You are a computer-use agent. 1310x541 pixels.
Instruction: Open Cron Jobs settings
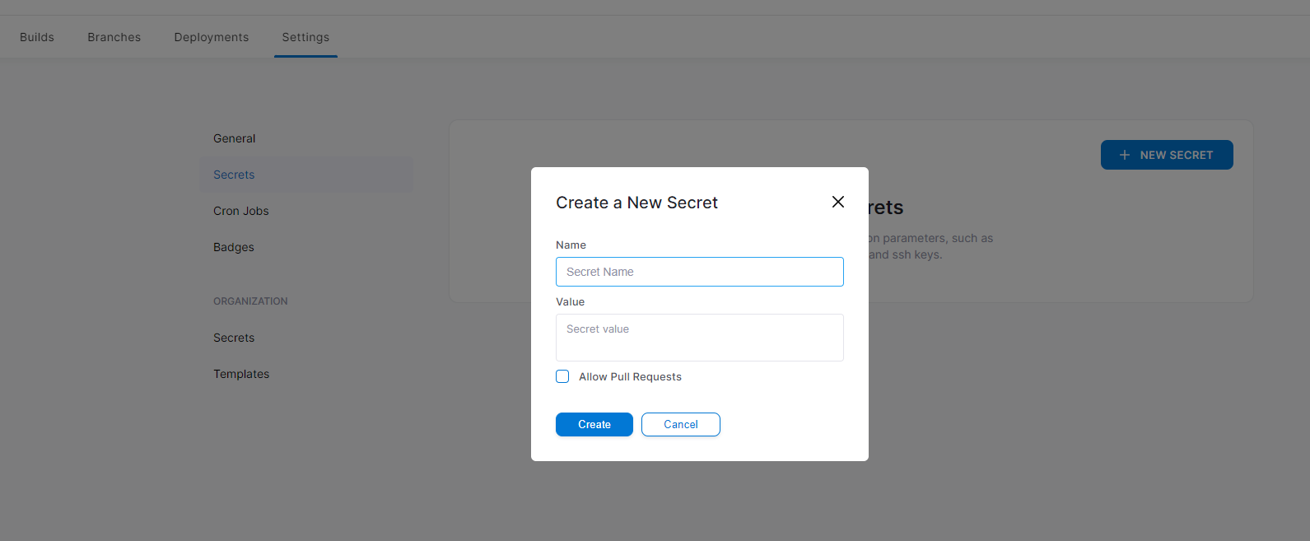pos(241,211)
